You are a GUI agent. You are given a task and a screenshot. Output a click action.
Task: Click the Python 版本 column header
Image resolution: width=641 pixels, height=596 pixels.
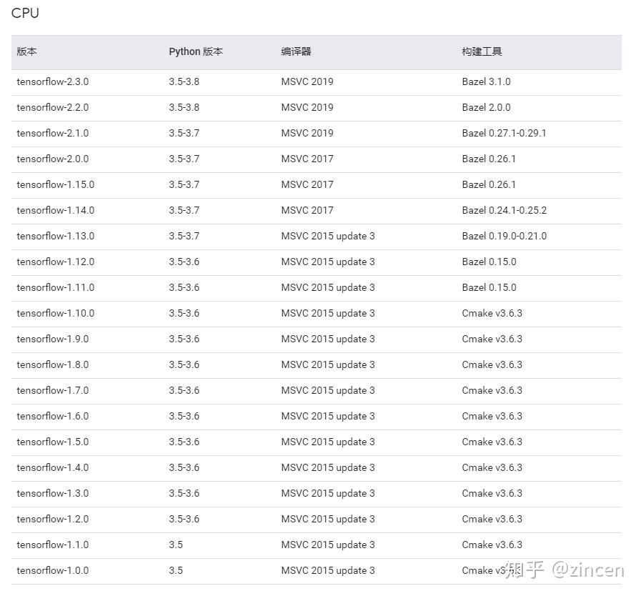click(196, 51)
